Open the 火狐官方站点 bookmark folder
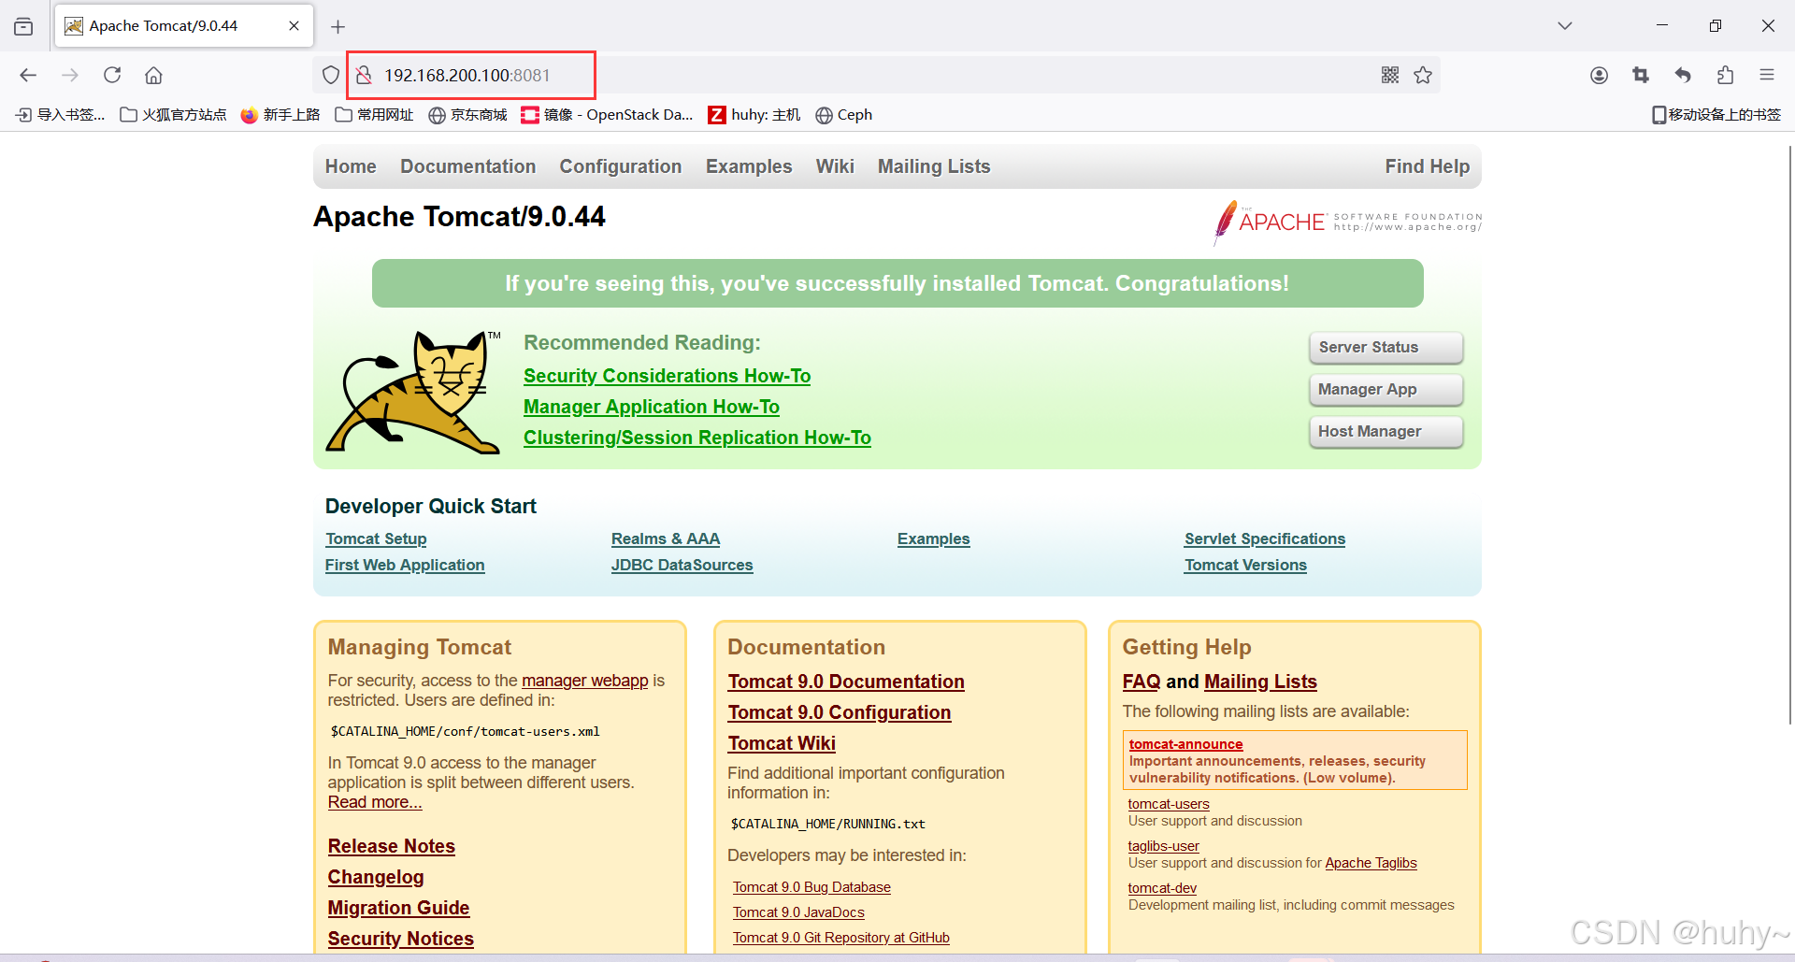The width and height of the screenshot is (1795, 962). [174, 115]
